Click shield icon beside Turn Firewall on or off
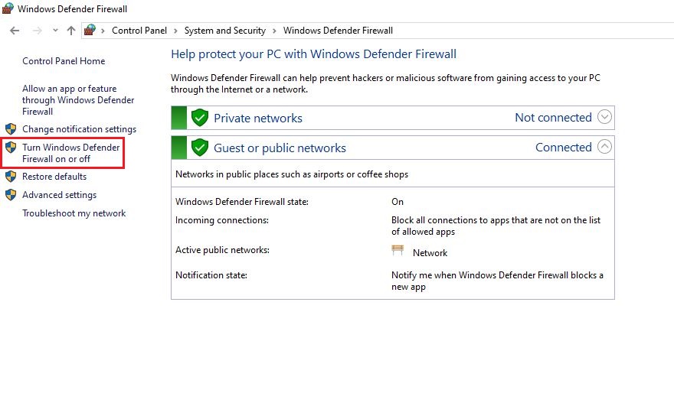The height and width of the screenshot is (393, 674). pos(11,148)
